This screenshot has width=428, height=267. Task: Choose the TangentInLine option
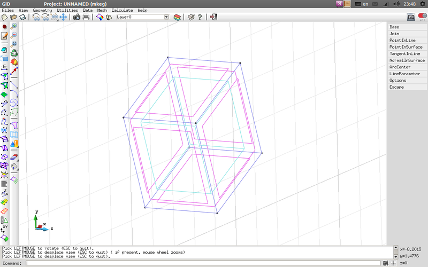pos(407,54)
